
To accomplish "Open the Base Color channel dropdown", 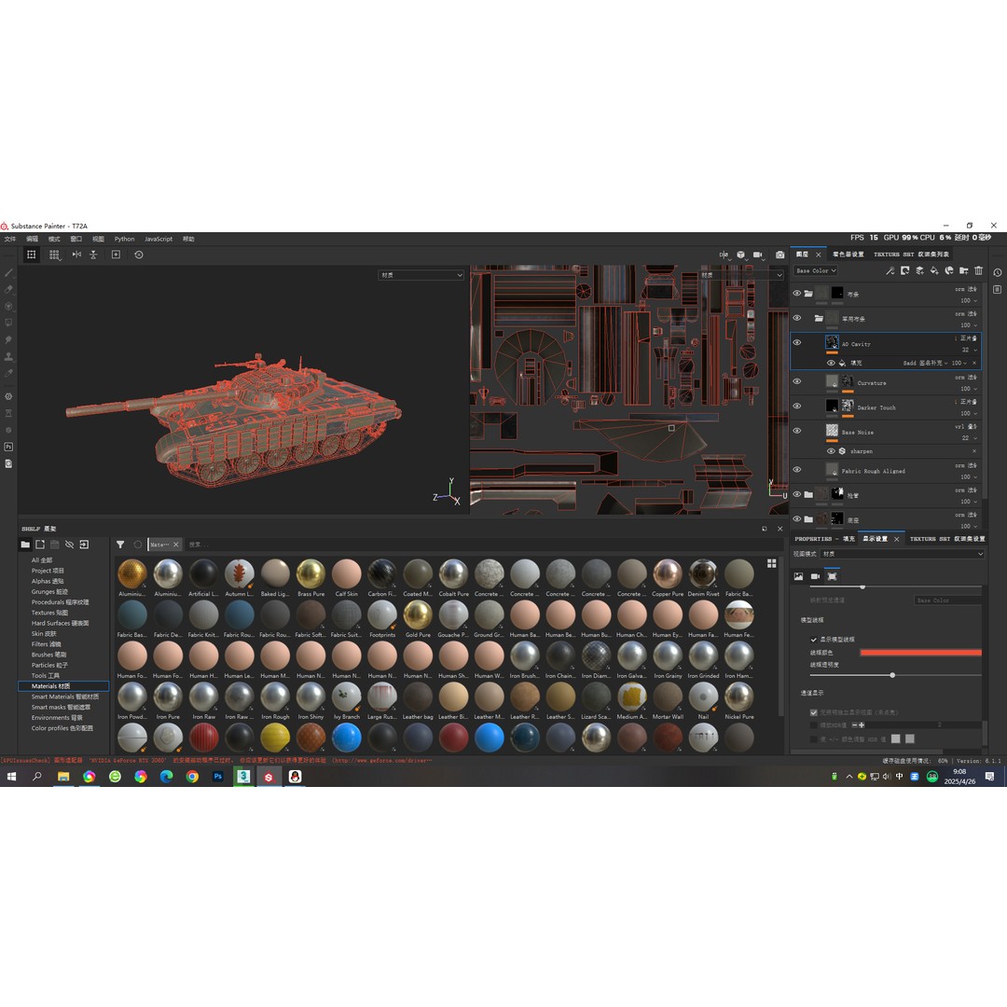I will pyautogui.click(x=816, y=271).
